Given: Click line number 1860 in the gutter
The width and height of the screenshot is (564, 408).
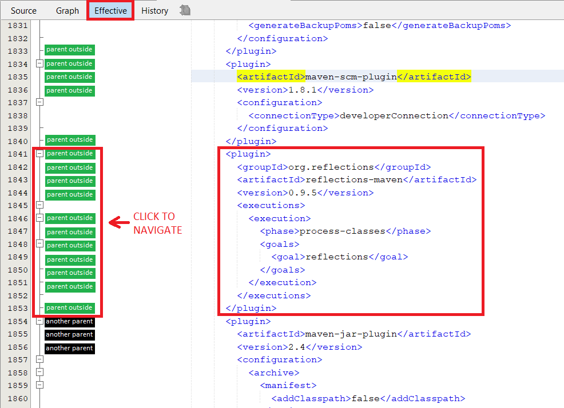Looking at the screenshot, I should pyautogui.click(x=18, y=399).
